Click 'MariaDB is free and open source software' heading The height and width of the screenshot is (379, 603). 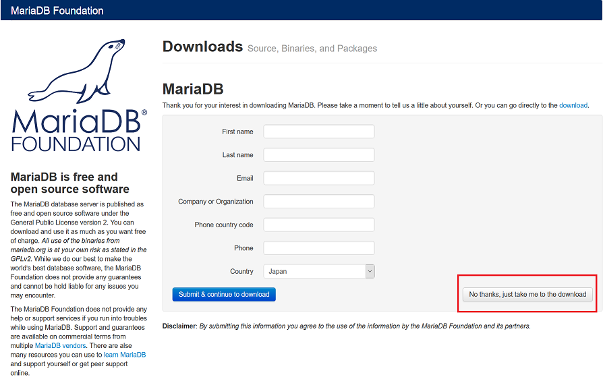tap(70, 183)
